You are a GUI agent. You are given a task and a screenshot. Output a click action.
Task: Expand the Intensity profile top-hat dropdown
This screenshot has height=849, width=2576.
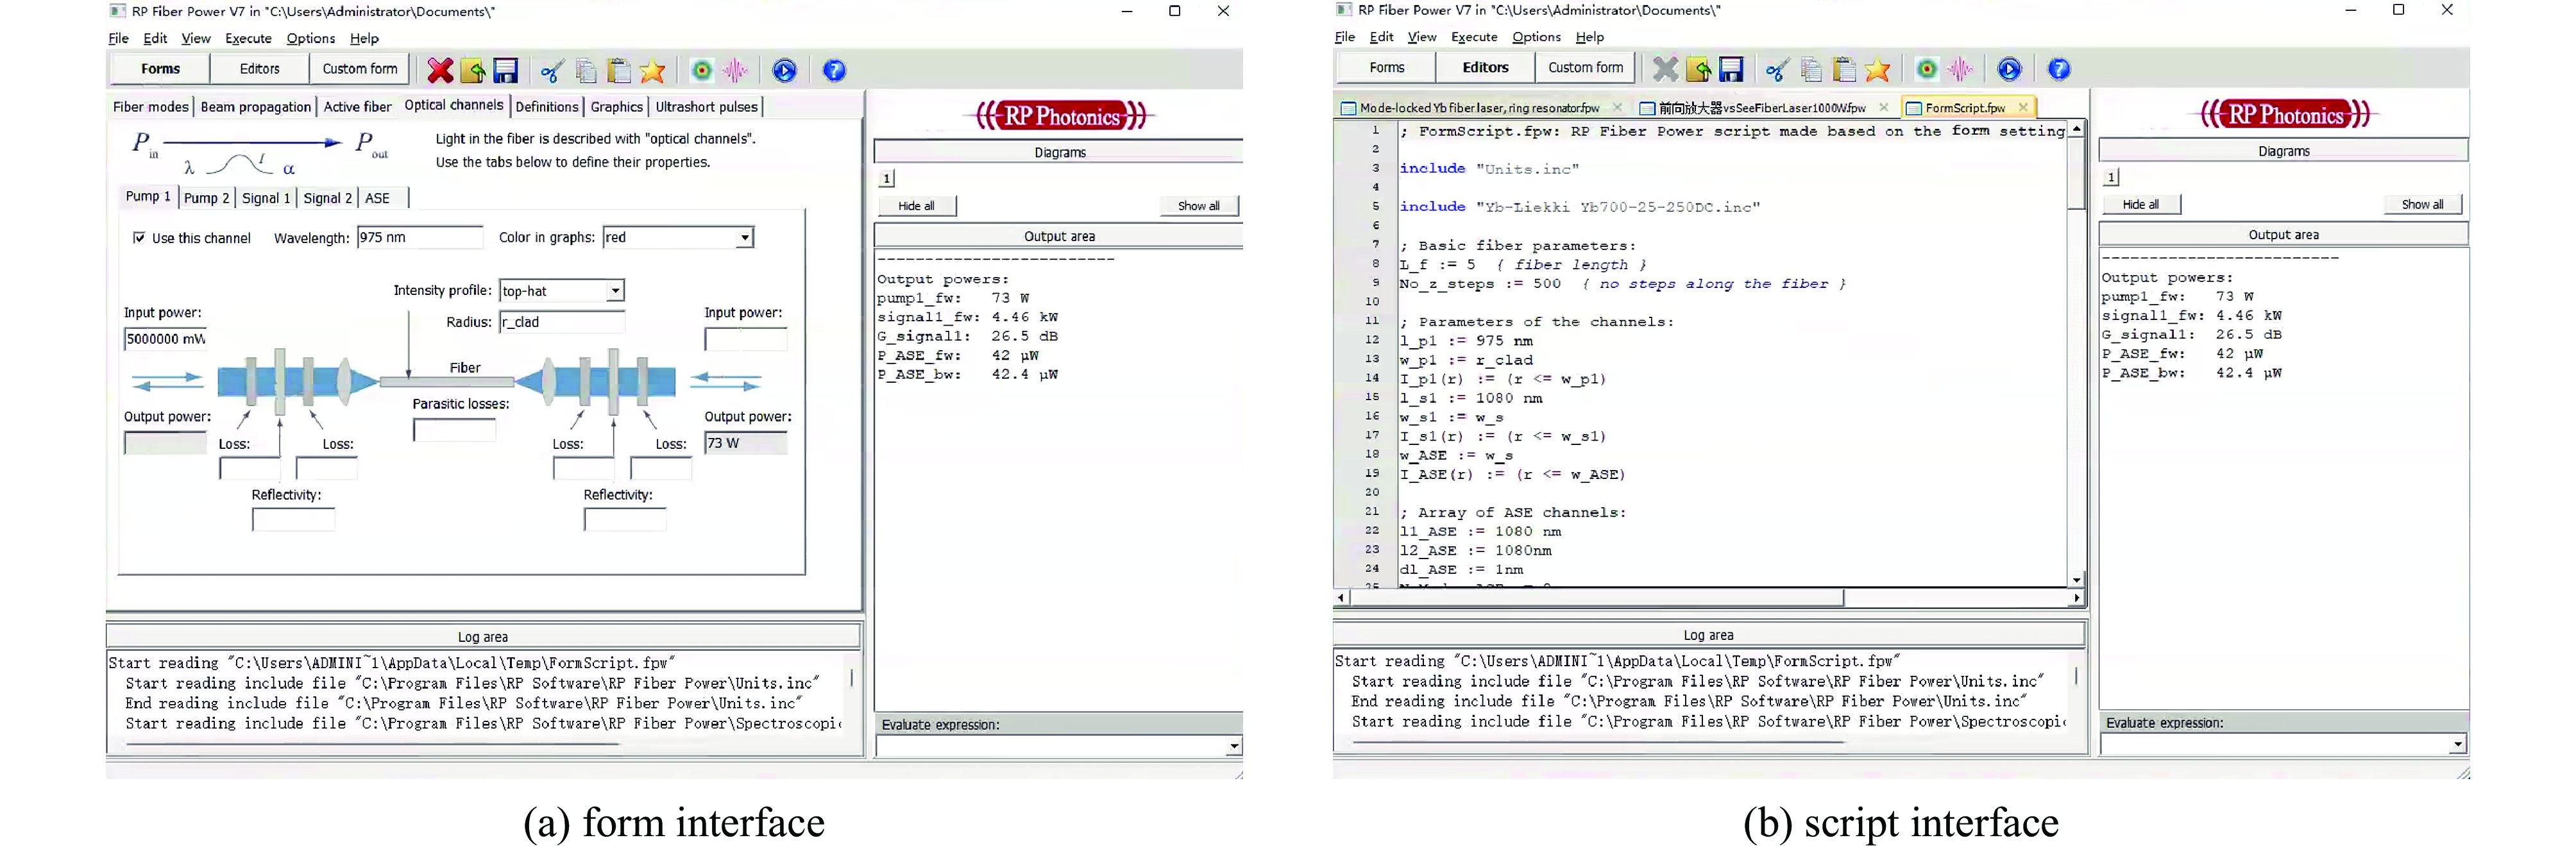[x=615, y=291]
